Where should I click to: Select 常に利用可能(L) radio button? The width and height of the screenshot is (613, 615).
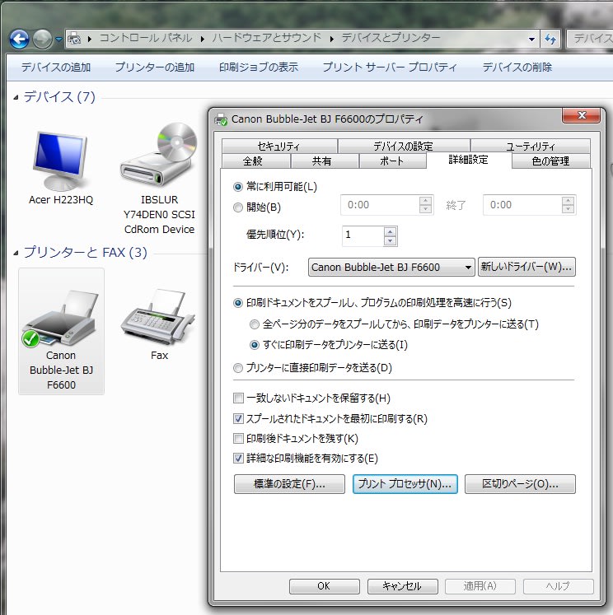[238, 187]
